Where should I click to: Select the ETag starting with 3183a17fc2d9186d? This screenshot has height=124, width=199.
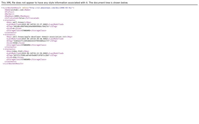(32, 41)
